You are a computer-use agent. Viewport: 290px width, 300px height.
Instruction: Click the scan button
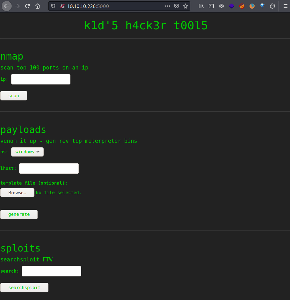[14, 96]
